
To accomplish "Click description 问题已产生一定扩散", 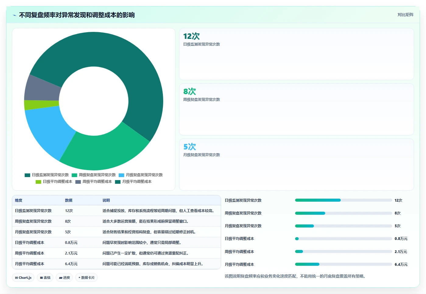I will tap(146, 253).
